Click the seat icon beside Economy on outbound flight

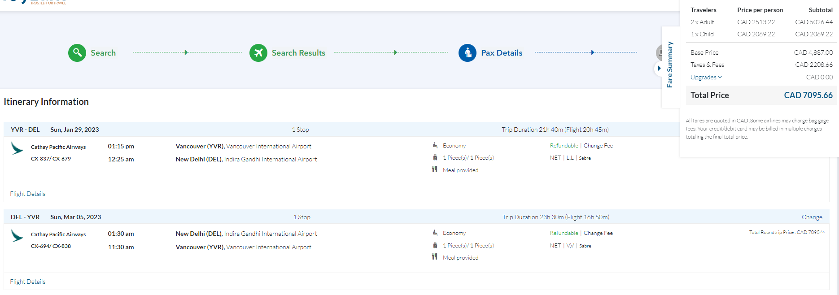coord(435,145)
